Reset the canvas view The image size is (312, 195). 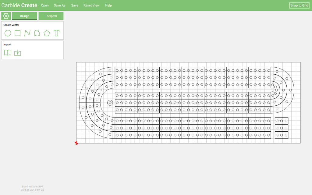91,5
